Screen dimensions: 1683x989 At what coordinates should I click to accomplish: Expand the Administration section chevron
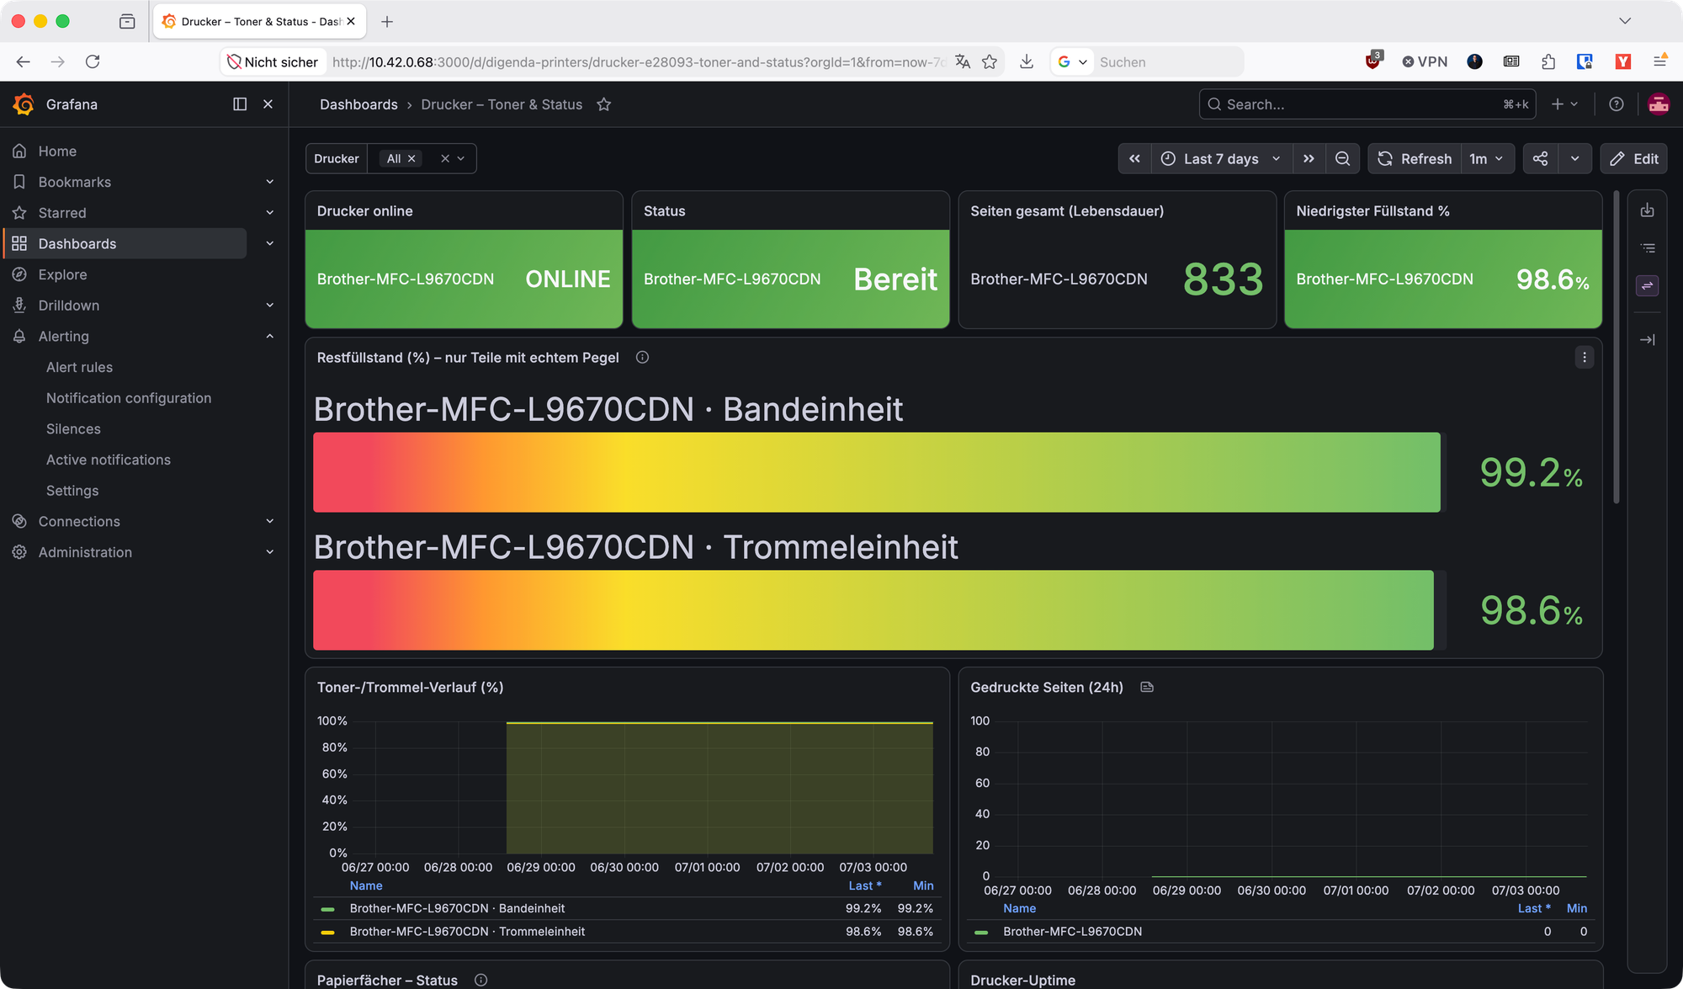click(x=270, y=552)
